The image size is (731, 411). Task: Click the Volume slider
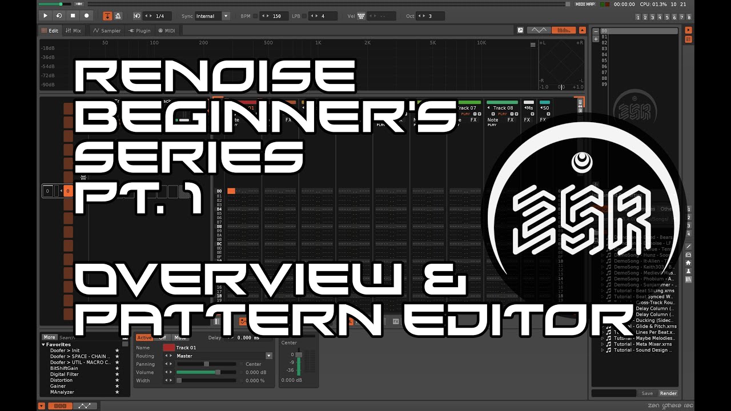click(206, 372)
